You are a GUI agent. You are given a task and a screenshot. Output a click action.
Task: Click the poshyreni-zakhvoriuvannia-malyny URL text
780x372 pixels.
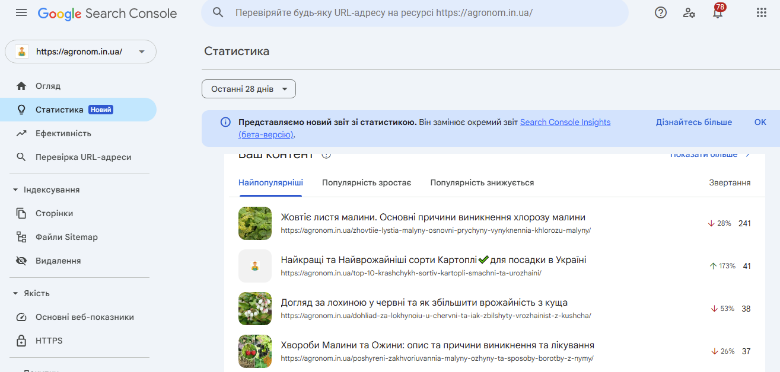click(437, 358)
